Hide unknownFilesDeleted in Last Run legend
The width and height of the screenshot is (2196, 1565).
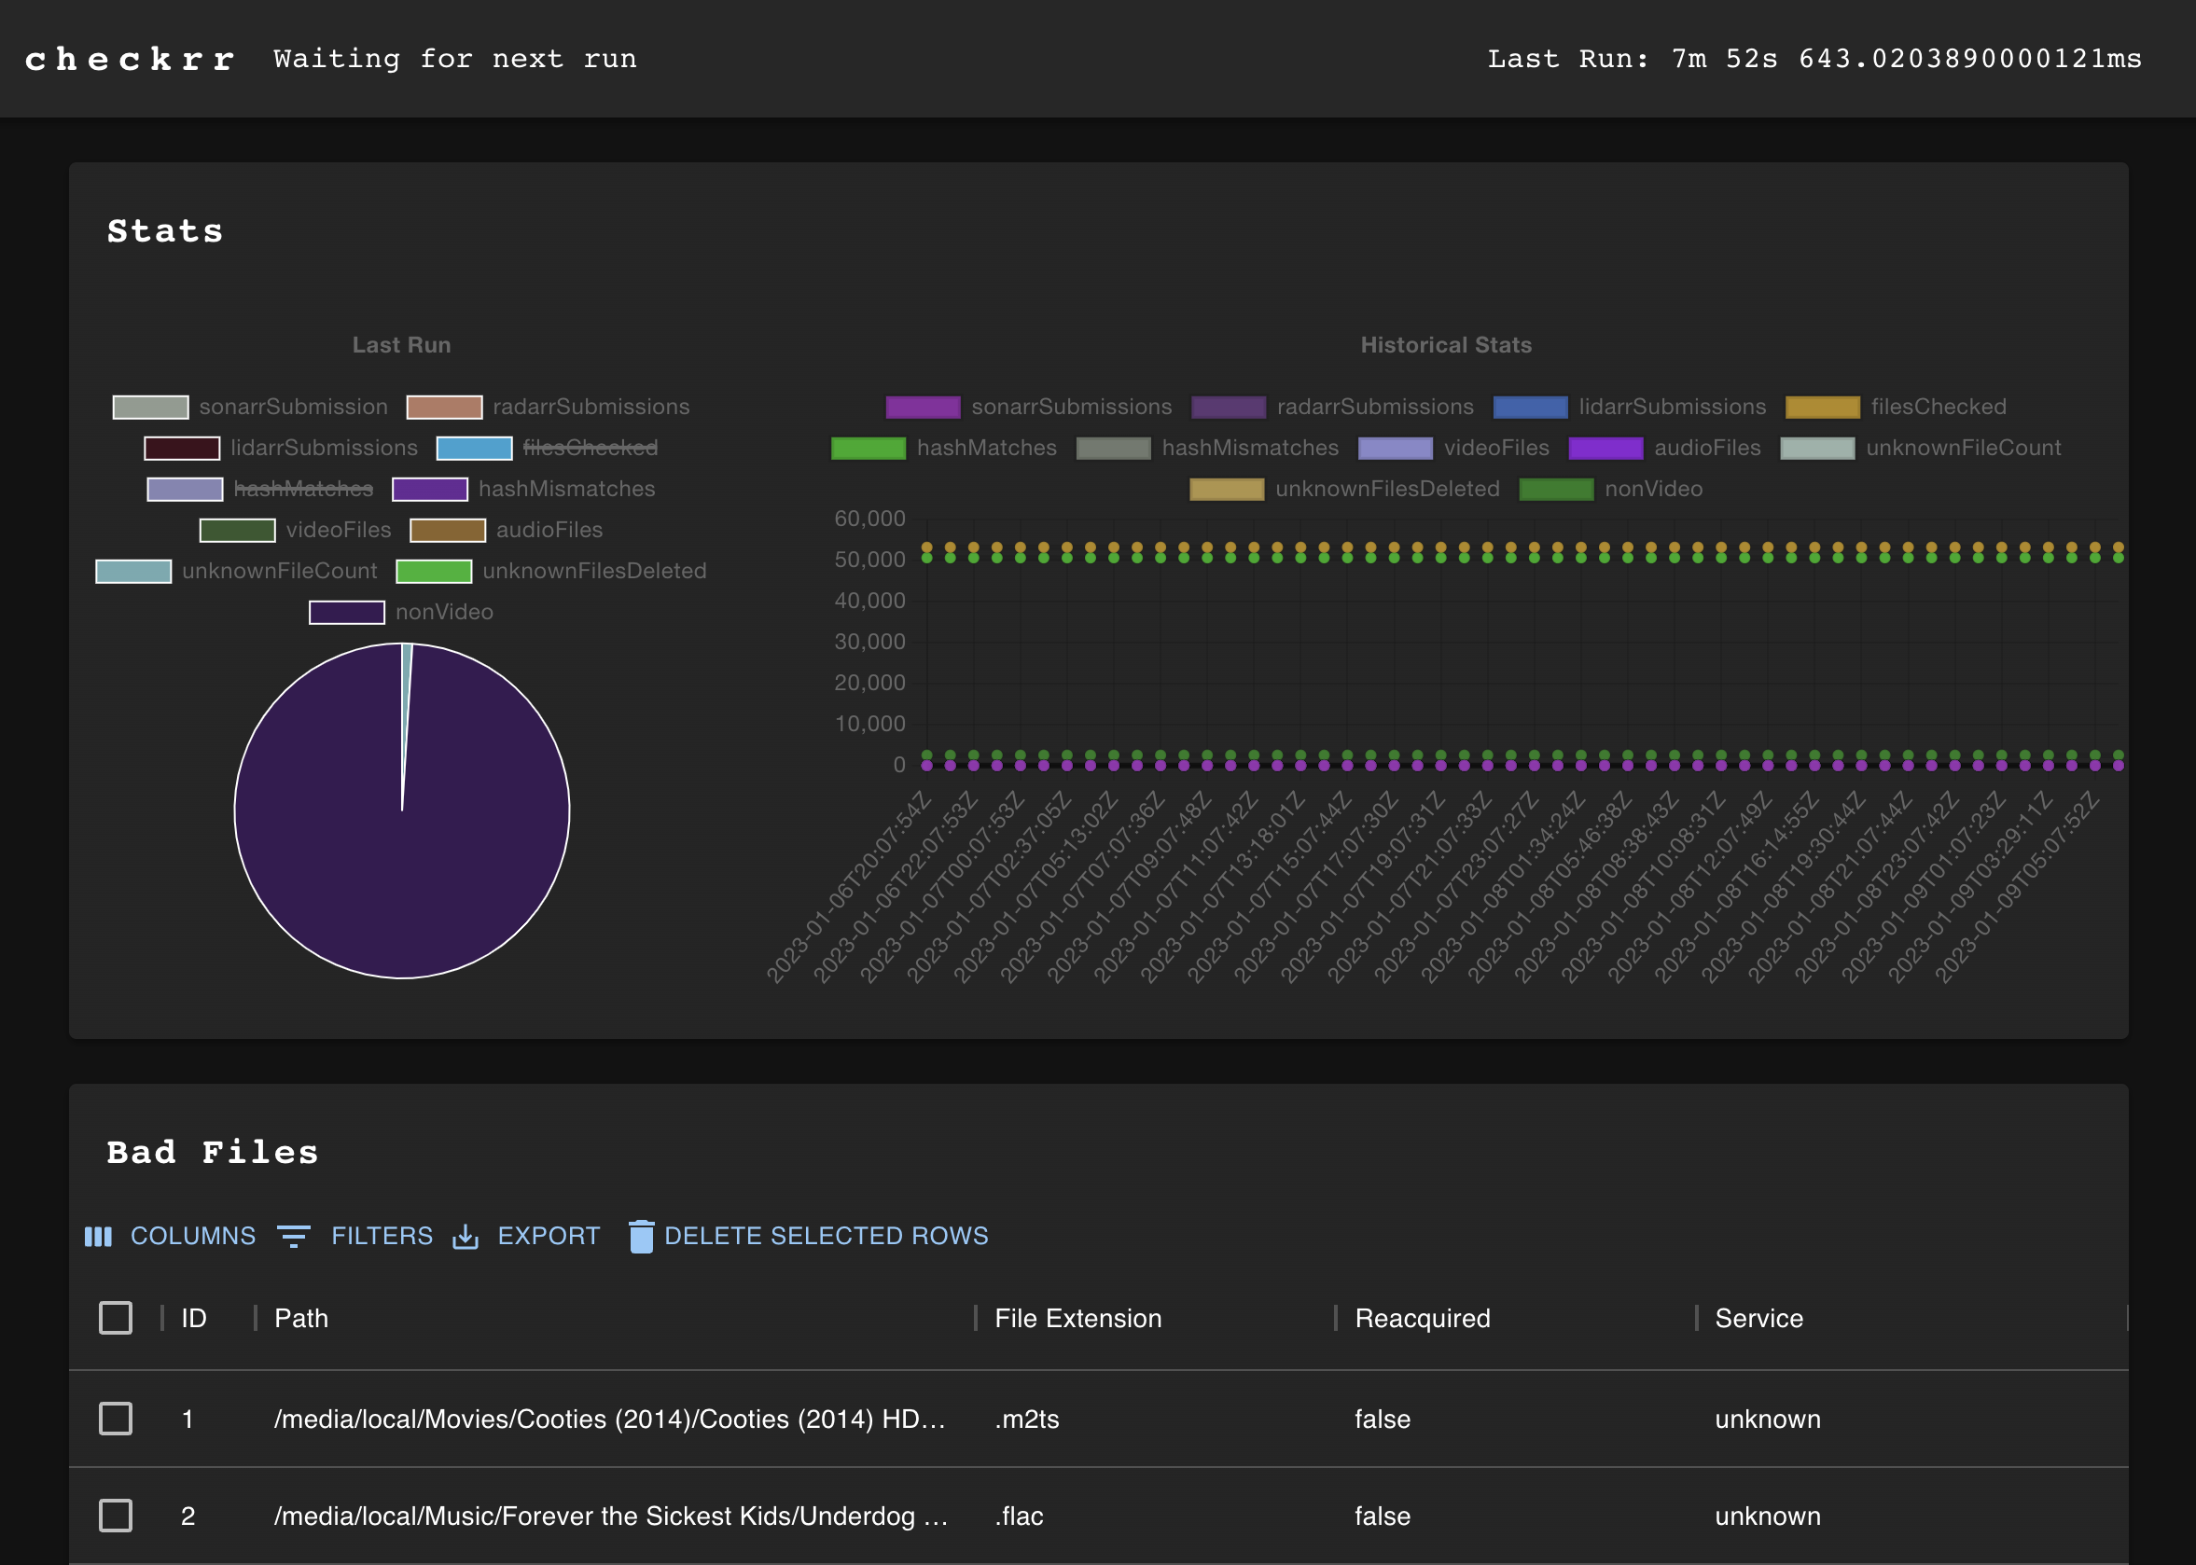click(x=551, y=571)
